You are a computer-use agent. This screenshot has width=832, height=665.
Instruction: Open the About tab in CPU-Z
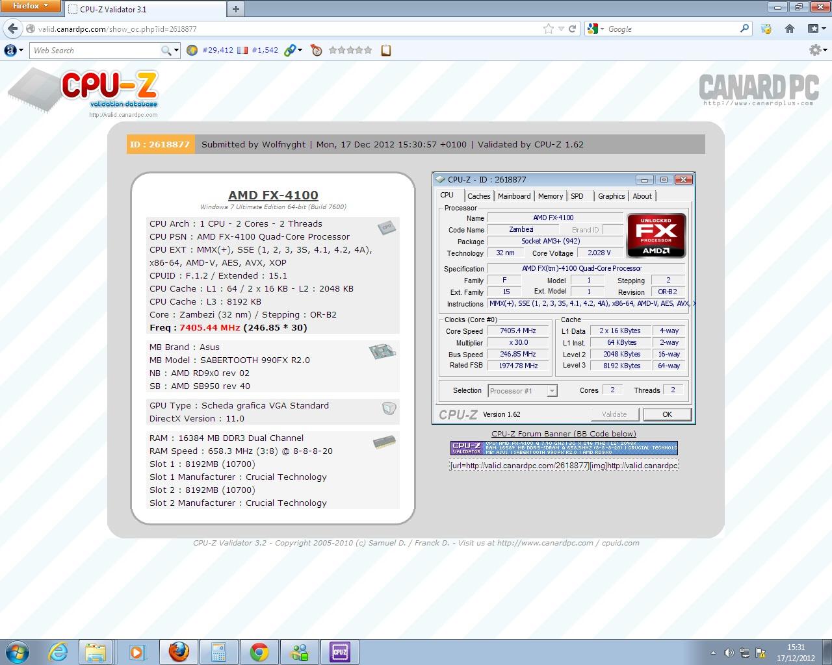click(642, 196)
